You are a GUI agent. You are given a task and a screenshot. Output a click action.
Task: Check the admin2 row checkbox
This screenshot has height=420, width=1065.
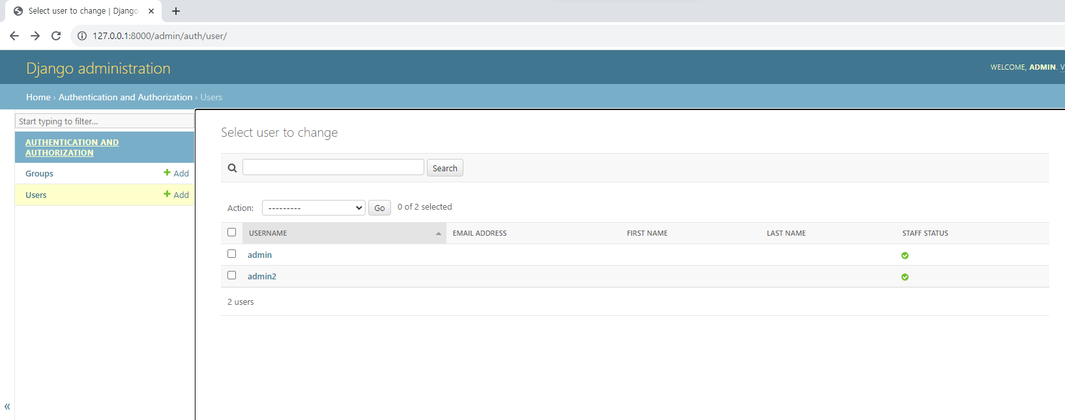(231, 275)
